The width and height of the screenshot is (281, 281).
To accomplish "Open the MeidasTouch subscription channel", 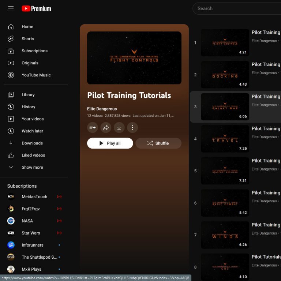I will point(34,196).
